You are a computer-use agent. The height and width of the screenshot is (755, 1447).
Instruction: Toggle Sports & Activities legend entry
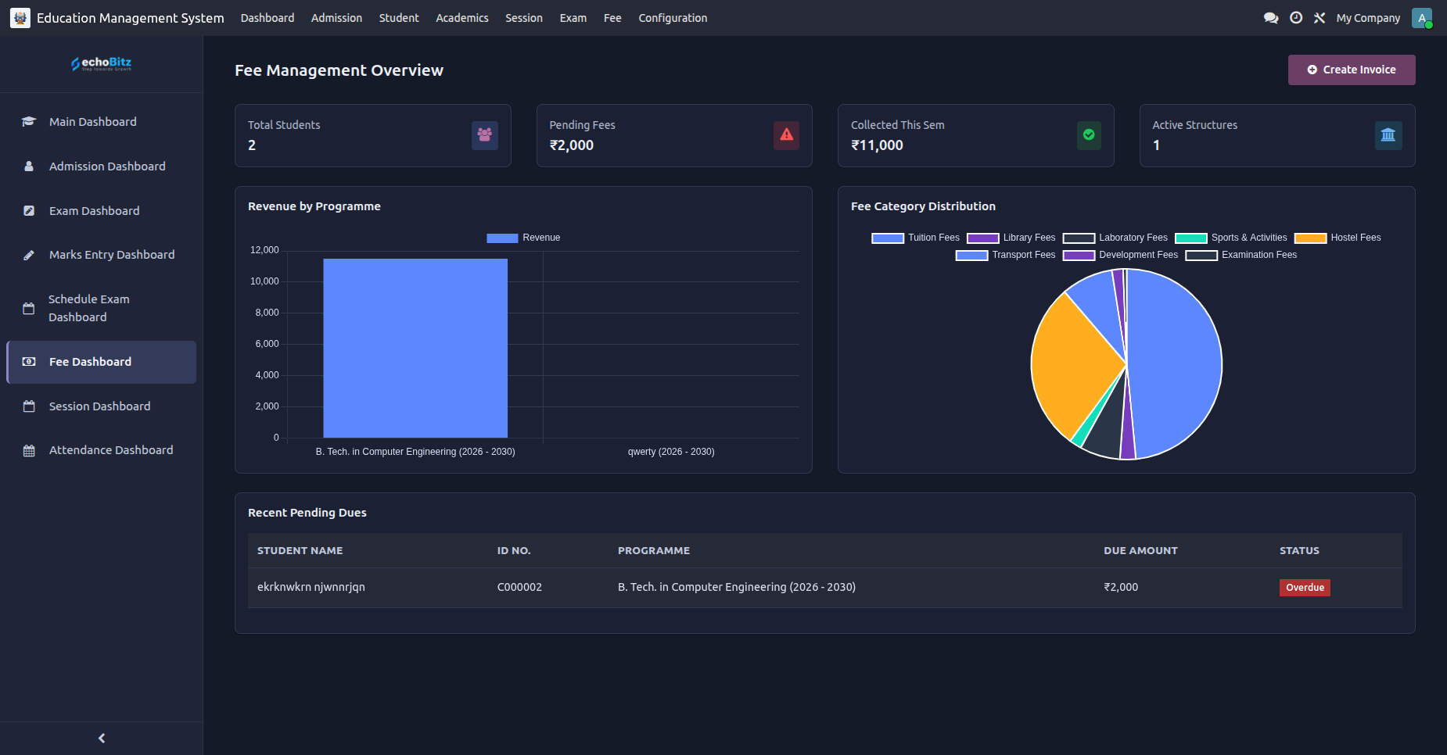[x=1231, y=238]
